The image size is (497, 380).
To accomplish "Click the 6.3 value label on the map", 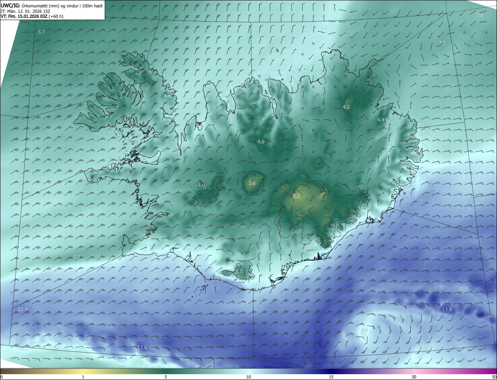I will 130,172.
